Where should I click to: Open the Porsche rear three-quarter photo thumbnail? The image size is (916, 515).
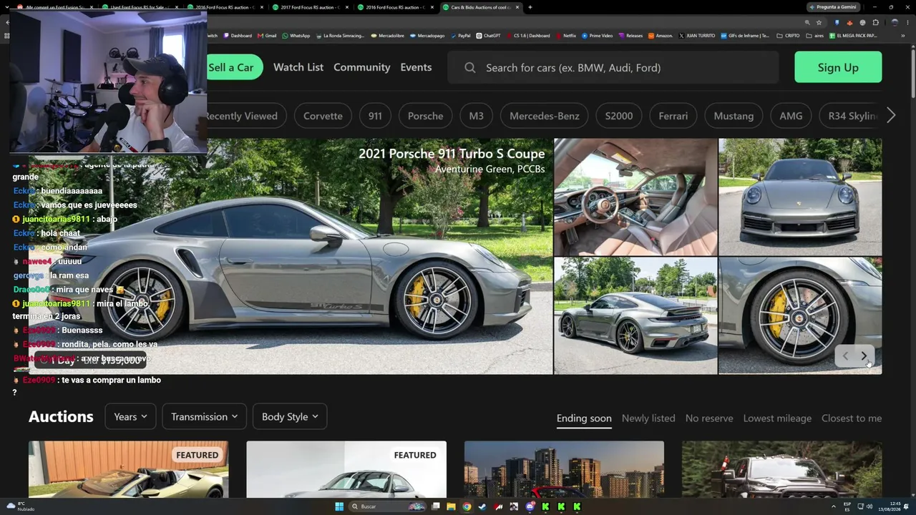coord(635,315)
